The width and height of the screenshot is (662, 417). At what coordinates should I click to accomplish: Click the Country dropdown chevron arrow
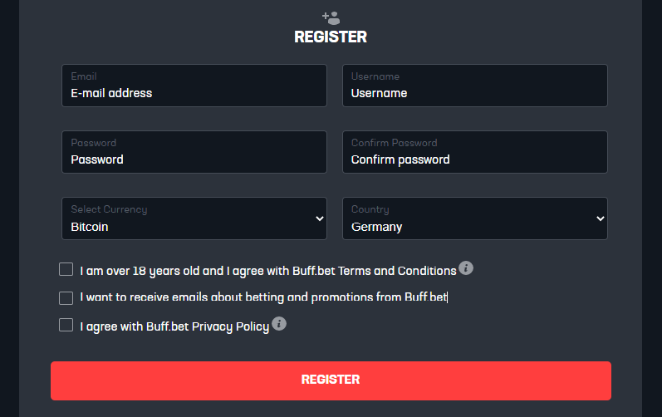600,218
